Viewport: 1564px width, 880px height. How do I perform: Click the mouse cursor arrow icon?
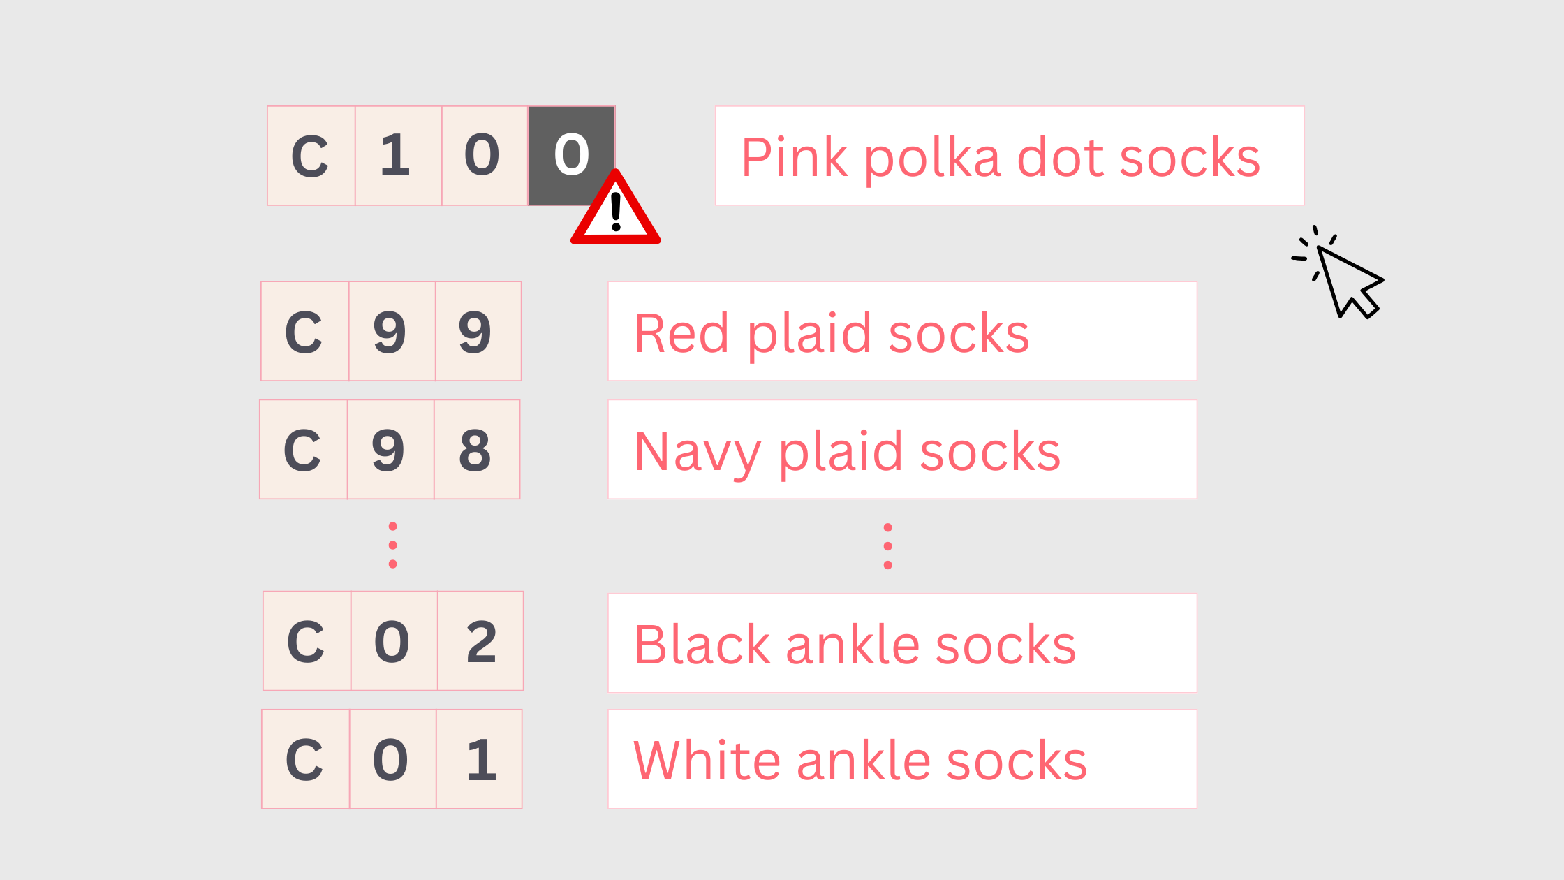click(1347, 279)
